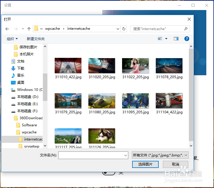
Task: Click wpcache in the address breadcrumb
Action: click(x=53, y=29)
